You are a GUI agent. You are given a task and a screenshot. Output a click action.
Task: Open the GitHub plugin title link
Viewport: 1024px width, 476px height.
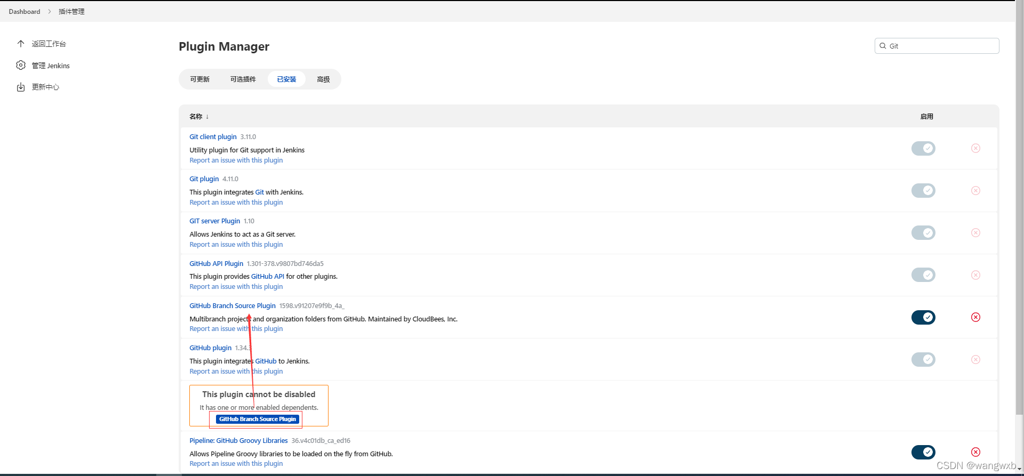(x=211, y=348)
